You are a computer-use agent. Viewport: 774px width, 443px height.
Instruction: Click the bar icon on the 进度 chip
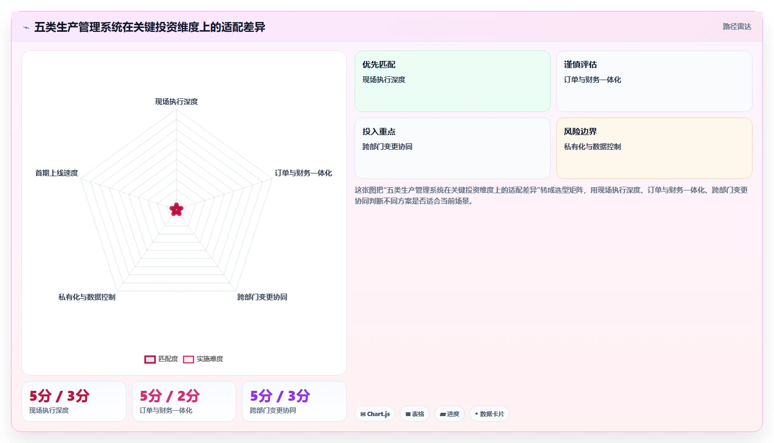tap(443, 414)
